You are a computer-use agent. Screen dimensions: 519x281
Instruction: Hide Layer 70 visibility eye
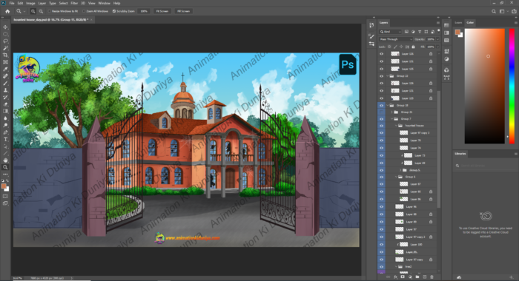pyautogui.click(x=381, y=140)
